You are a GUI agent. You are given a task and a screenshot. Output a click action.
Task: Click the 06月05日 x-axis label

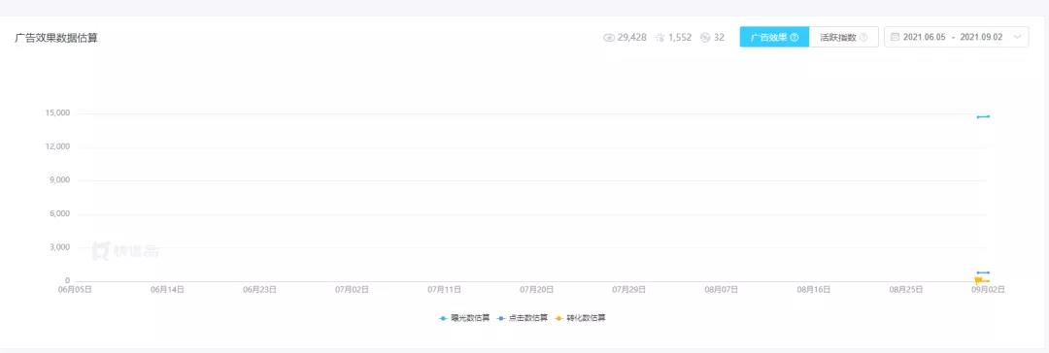tap(75, 290)
